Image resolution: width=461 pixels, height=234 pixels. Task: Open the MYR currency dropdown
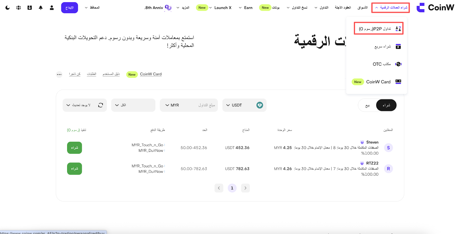tap(172, 105)
